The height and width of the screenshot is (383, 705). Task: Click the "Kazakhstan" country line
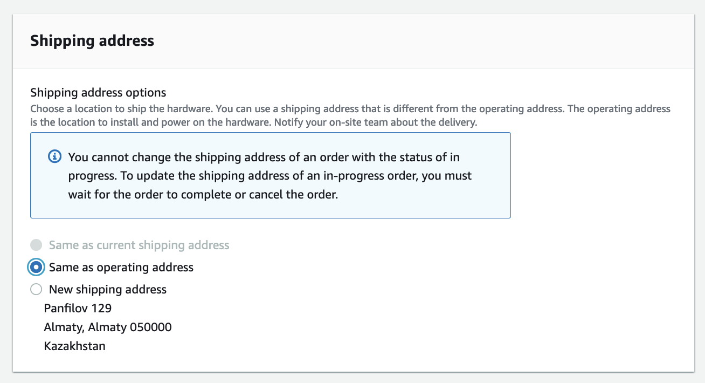(x=74, y=346)
